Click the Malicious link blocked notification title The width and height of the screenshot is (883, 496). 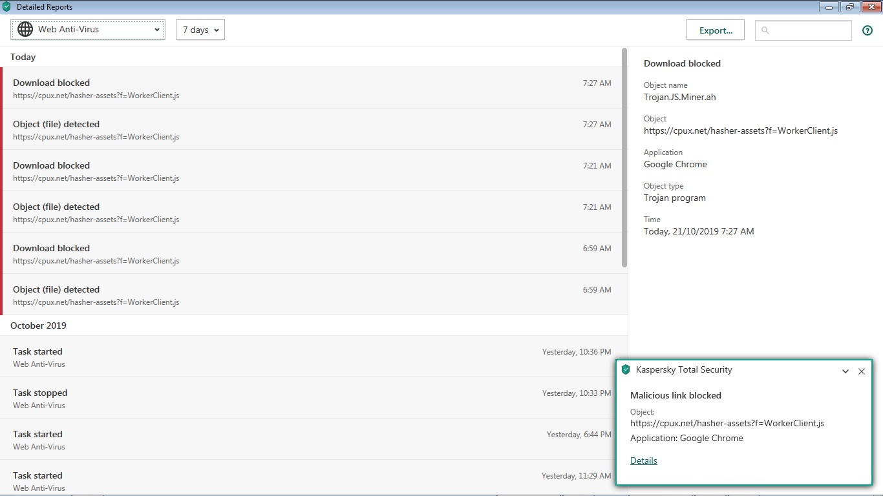tap(676, 395)
